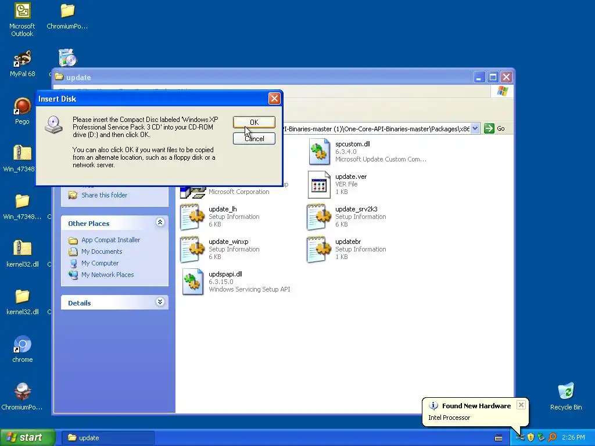Open My Network Places link

[x=107, y=275]
